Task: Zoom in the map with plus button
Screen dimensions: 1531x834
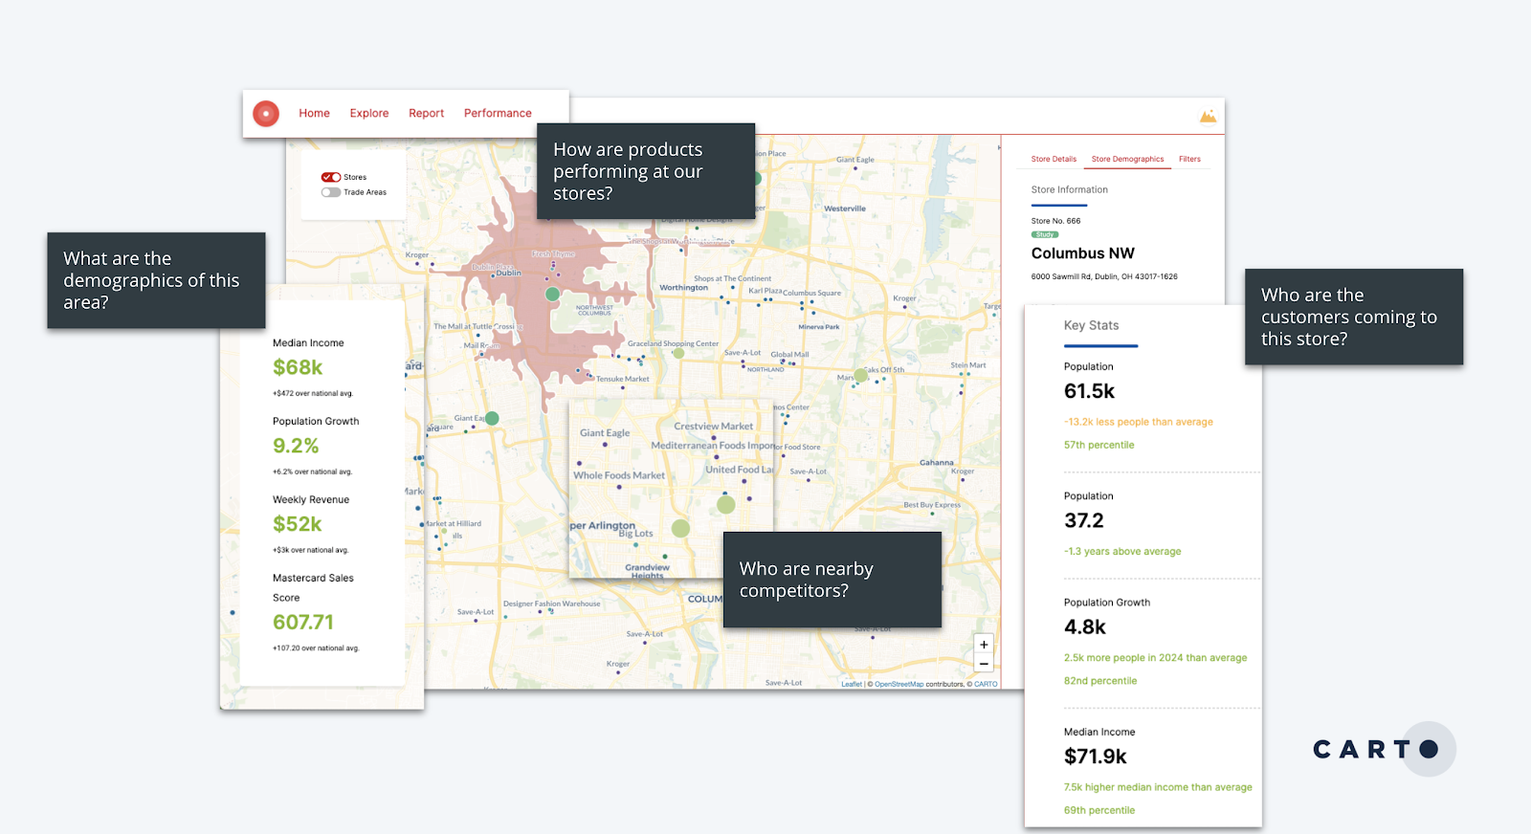Action: (984, 645)
